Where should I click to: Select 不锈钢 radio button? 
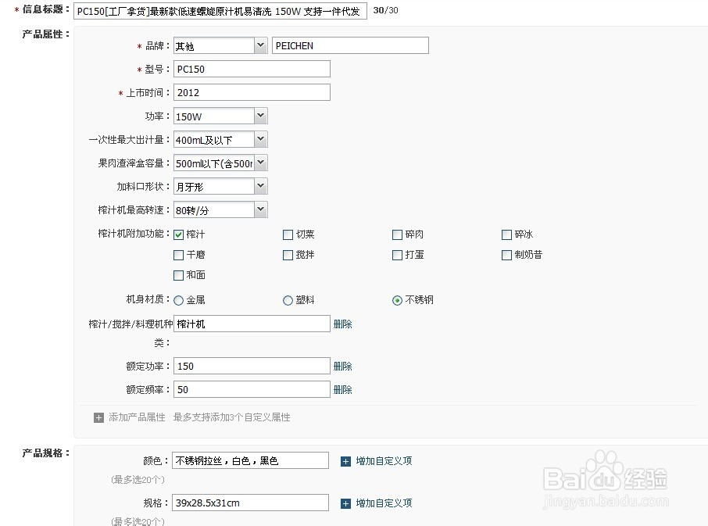click(x=397, y=300)
